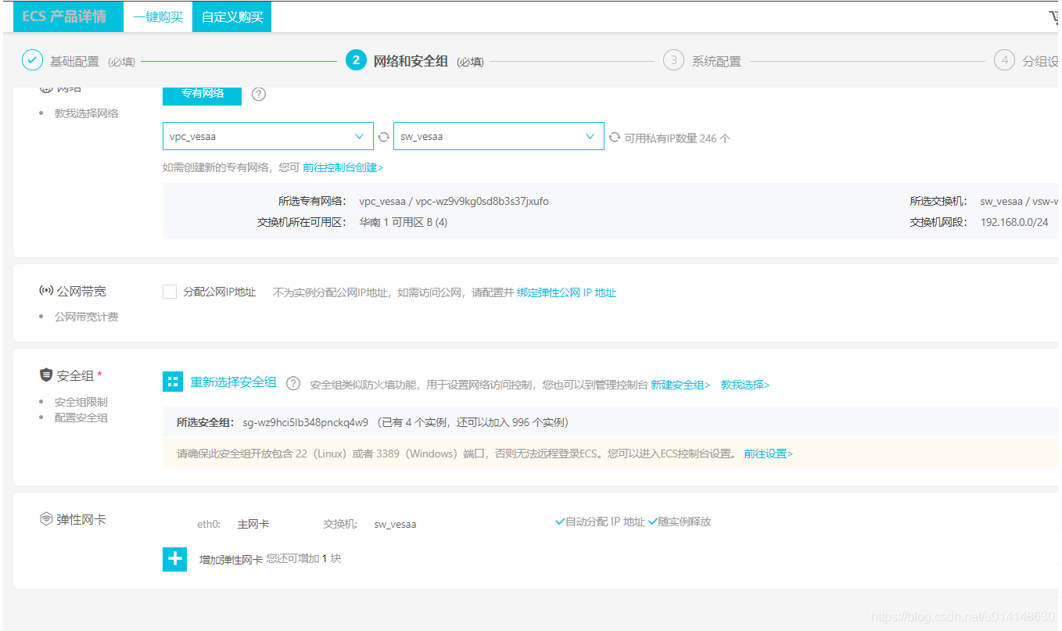Open the 教我选择网络 help link
1062x631 pixels.
click(x=86, y=113)
